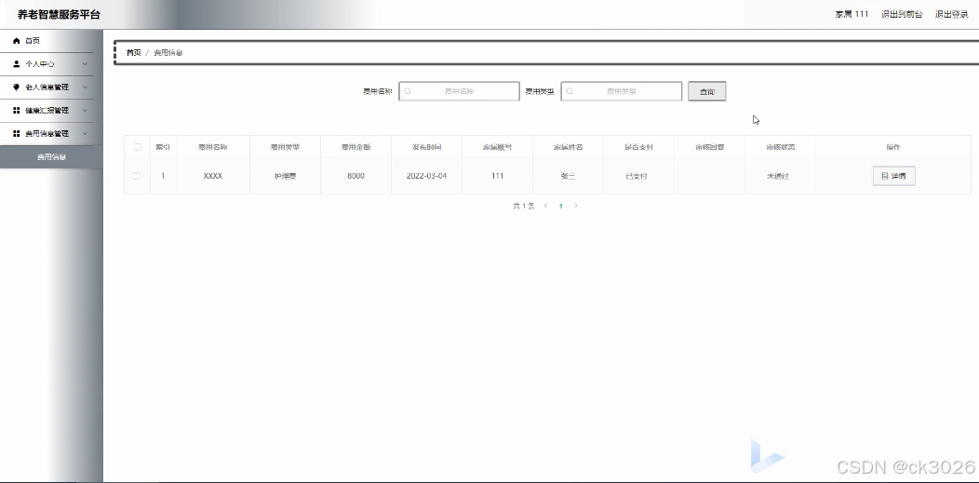Click the 费用类型 column header
This screenshot has width=979, height=483.
coord(285,147)
